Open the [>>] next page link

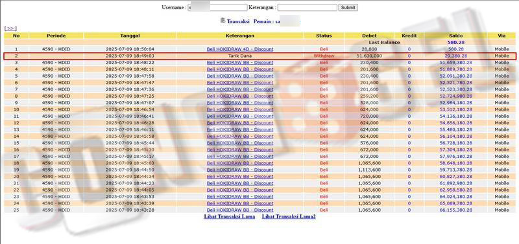[10, 28]
